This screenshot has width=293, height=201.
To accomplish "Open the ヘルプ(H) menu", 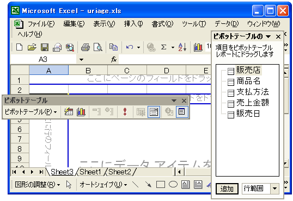I will [x=30, y=34].
